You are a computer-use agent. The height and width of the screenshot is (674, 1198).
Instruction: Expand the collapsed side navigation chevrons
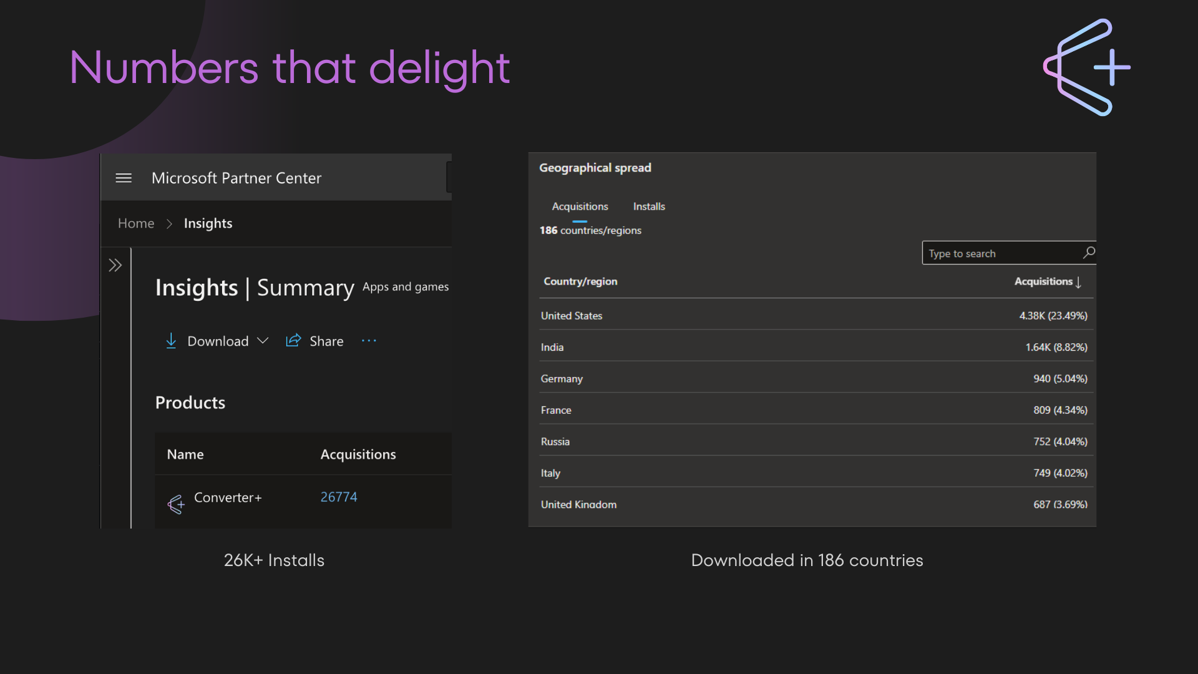click(x=115, y=265)
